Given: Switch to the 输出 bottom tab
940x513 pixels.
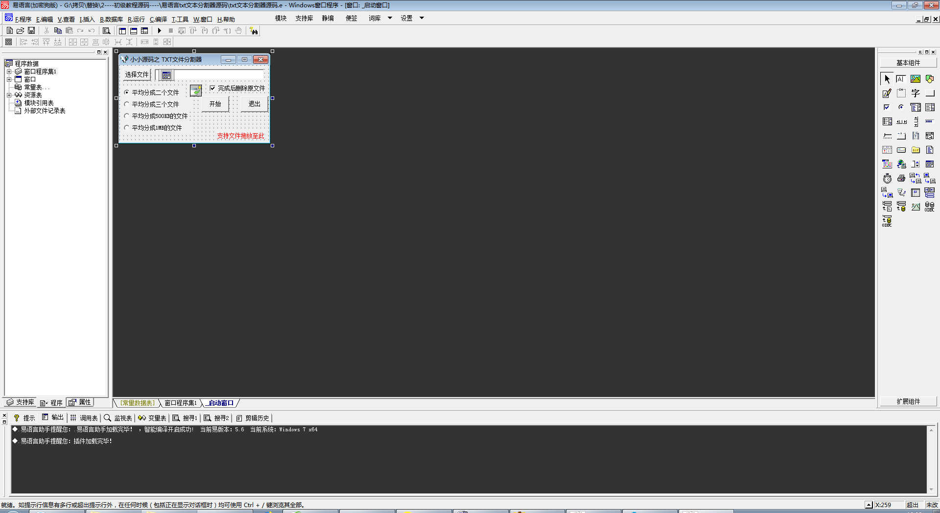Looking at the screenshot, I should pyautogui.click(x=53, y=418).
